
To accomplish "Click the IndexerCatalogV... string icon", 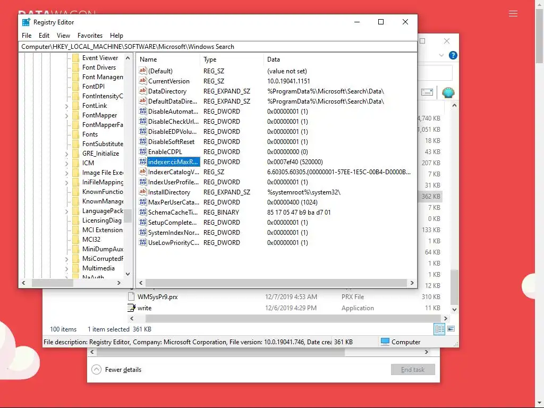I will [x=142, y=172].
